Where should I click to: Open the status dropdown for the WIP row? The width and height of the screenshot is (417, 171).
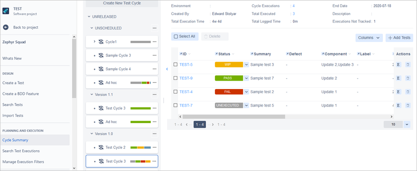[246, 64]
